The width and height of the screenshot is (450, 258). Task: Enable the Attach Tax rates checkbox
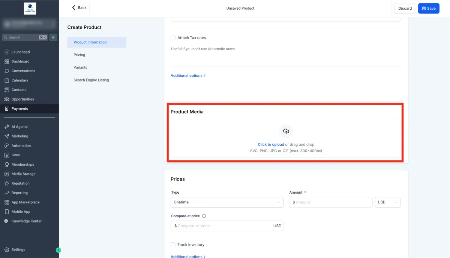tap(173, 38)
